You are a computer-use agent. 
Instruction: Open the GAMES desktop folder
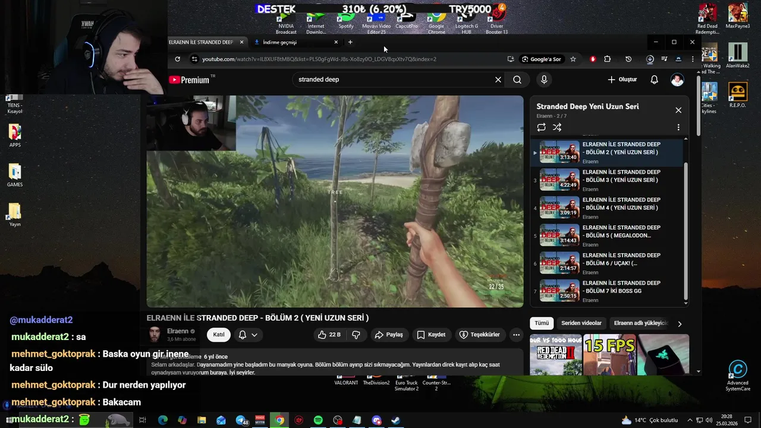click(x=15, y=175)
